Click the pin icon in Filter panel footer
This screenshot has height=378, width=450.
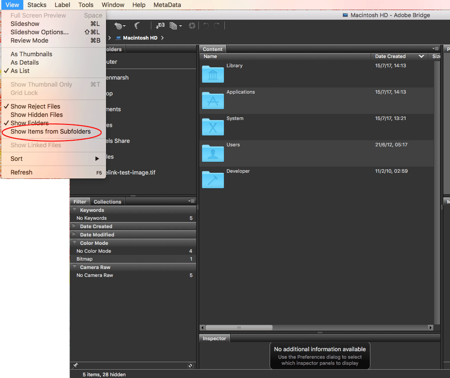[75, 365]
